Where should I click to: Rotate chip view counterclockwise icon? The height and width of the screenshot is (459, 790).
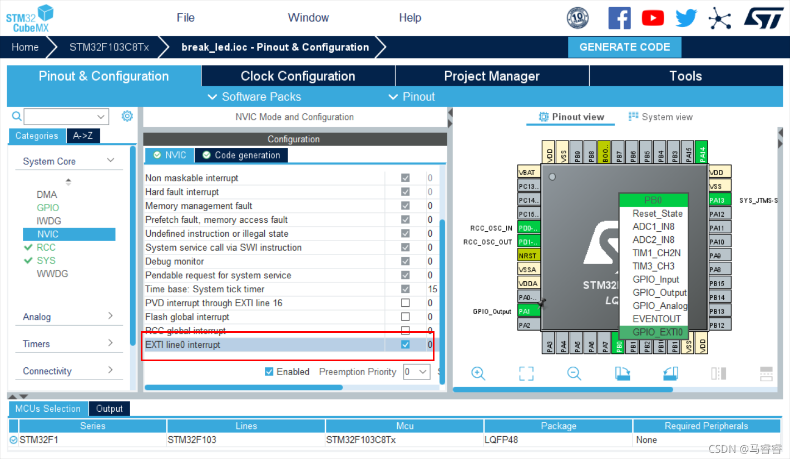coord(671,373)
